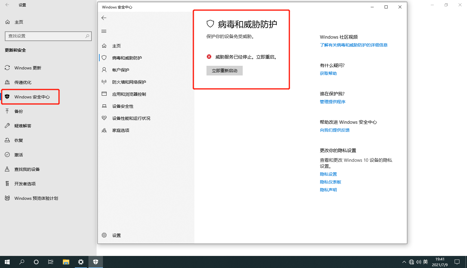Image resolution: width=467 pixels, height=268 pixels.
Task: Open 主页 in Settings window
Action: pyautogui.click(x=19, y=22)
